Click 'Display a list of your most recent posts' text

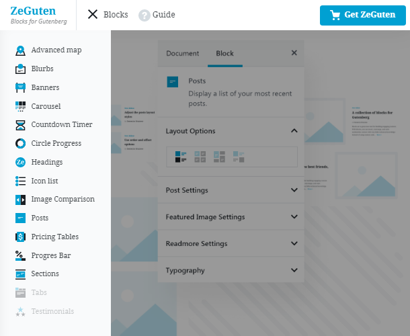click(x=240, y=99)
